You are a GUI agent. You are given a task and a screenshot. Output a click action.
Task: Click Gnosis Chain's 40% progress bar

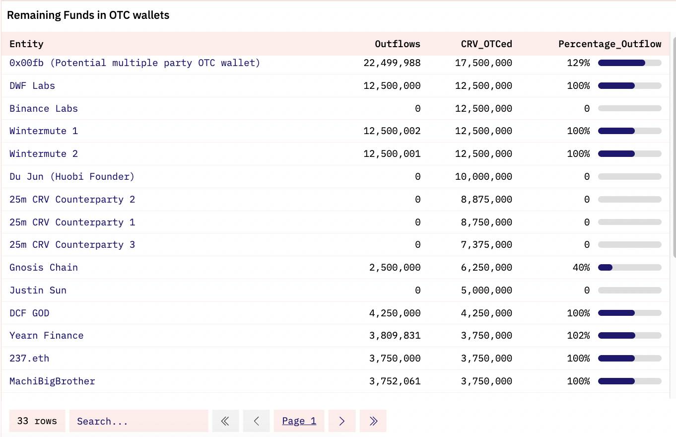click(630, 268)
